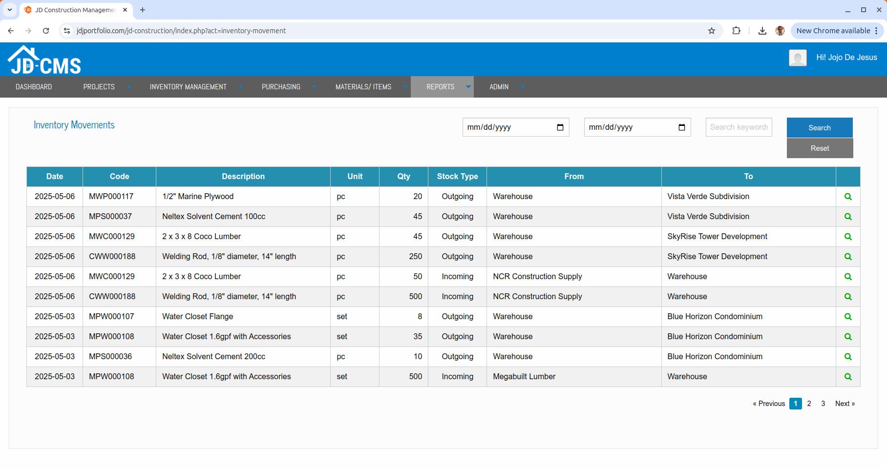Click the blue Search button
This screenshot has height=469, width=887.
(x=819, y=128)
